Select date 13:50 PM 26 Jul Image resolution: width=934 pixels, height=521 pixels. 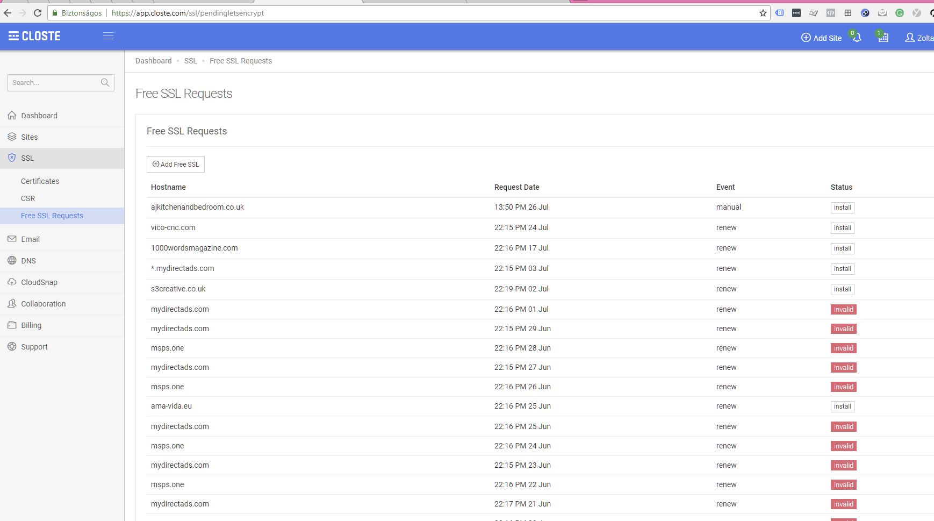tap(521, 207)
